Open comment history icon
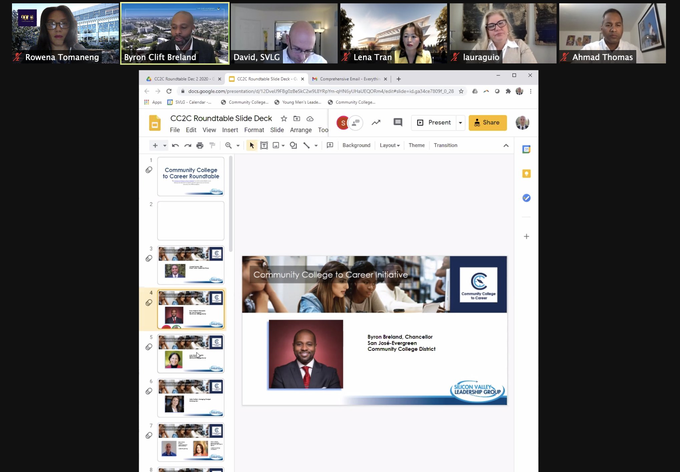Image resolution: width=680 pixels, height=472 pixels. tap(398, 123)
